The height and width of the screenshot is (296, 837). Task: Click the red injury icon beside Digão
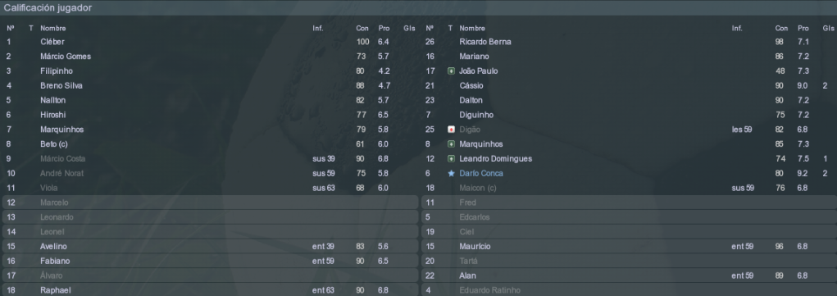click(x=451, y=130)
